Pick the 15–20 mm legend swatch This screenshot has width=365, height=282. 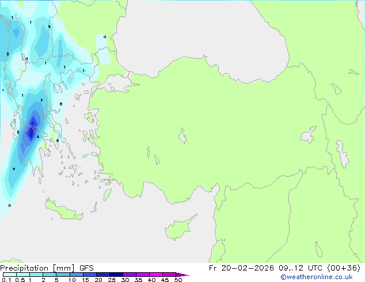click(x=89, y=275)
